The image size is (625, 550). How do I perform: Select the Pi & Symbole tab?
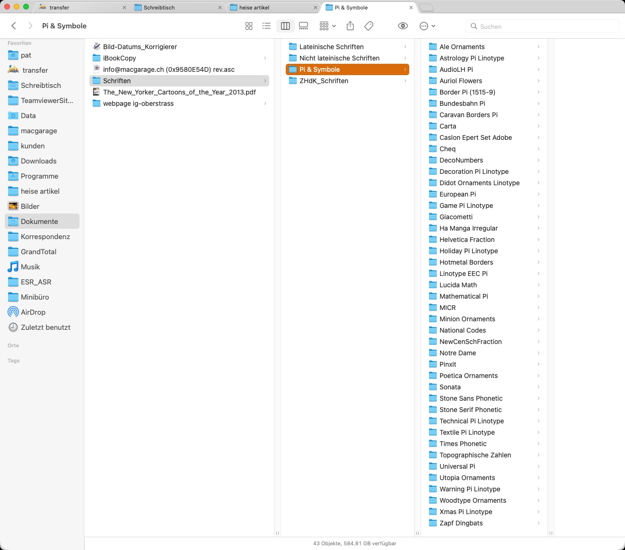coord(369,8)
